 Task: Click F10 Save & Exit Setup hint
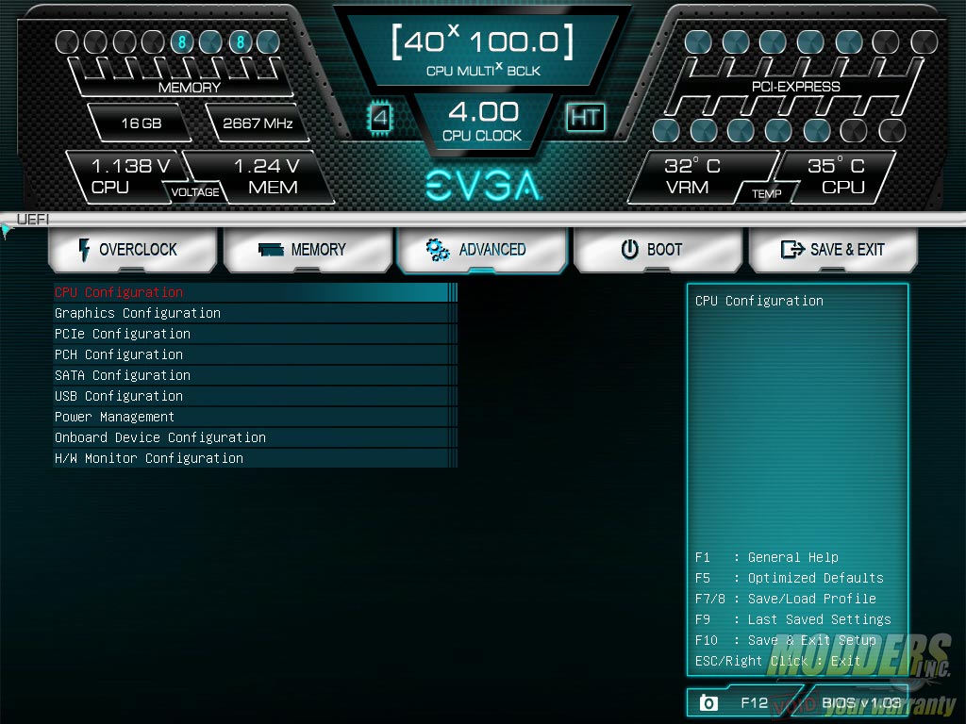[x=786, y=640]
